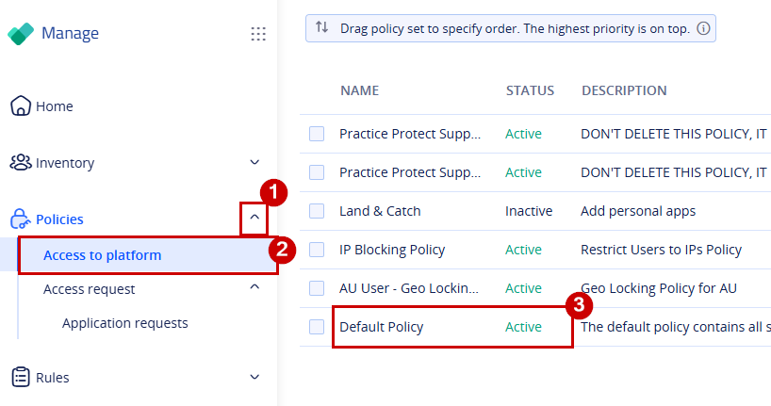Viewport: 771px width, 406px height.
Task: Collapse the Access request submenu
Action: [254, 286]
